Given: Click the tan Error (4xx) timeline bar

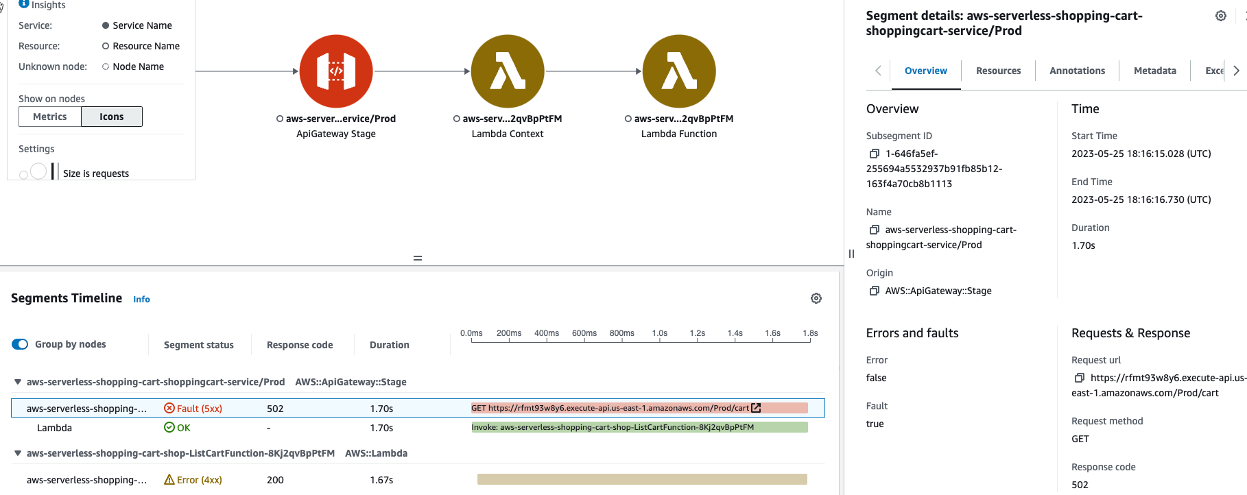Looking at the screenshot, I should [x=642, y=479].
